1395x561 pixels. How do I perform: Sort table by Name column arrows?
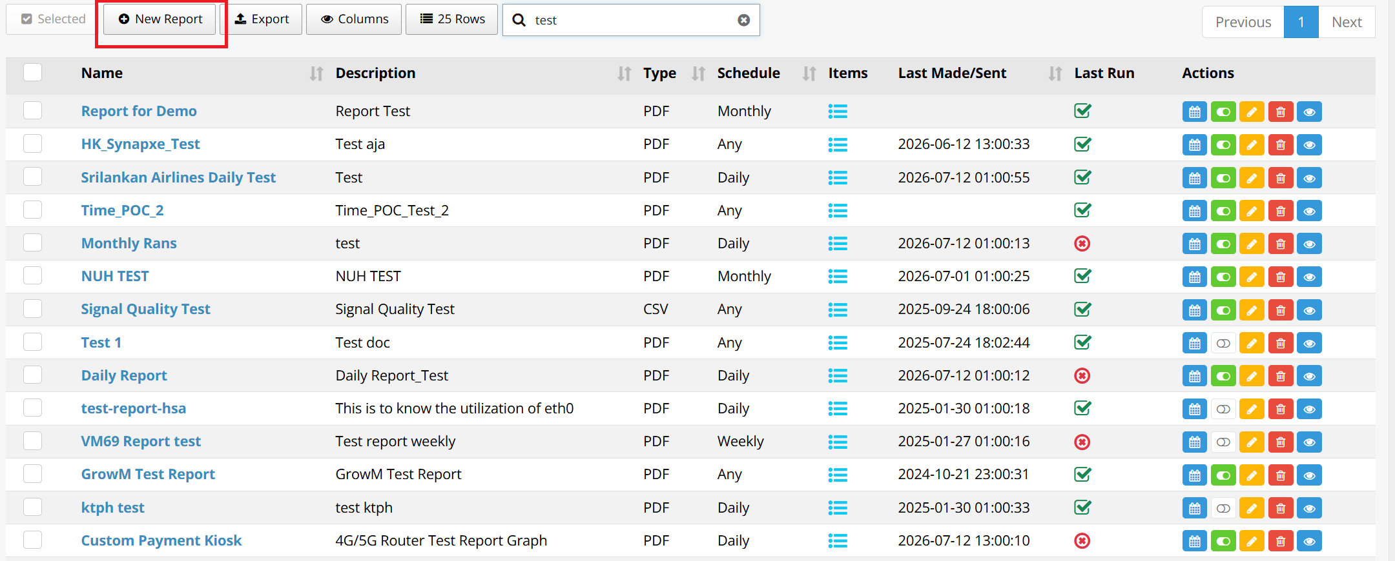click(316, 74)
